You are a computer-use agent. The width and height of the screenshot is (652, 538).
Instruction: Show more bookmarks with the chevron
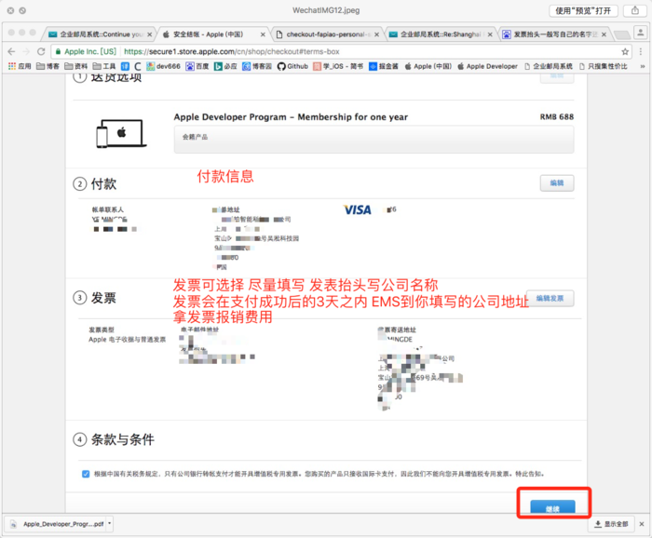click(x=642, y=66)
